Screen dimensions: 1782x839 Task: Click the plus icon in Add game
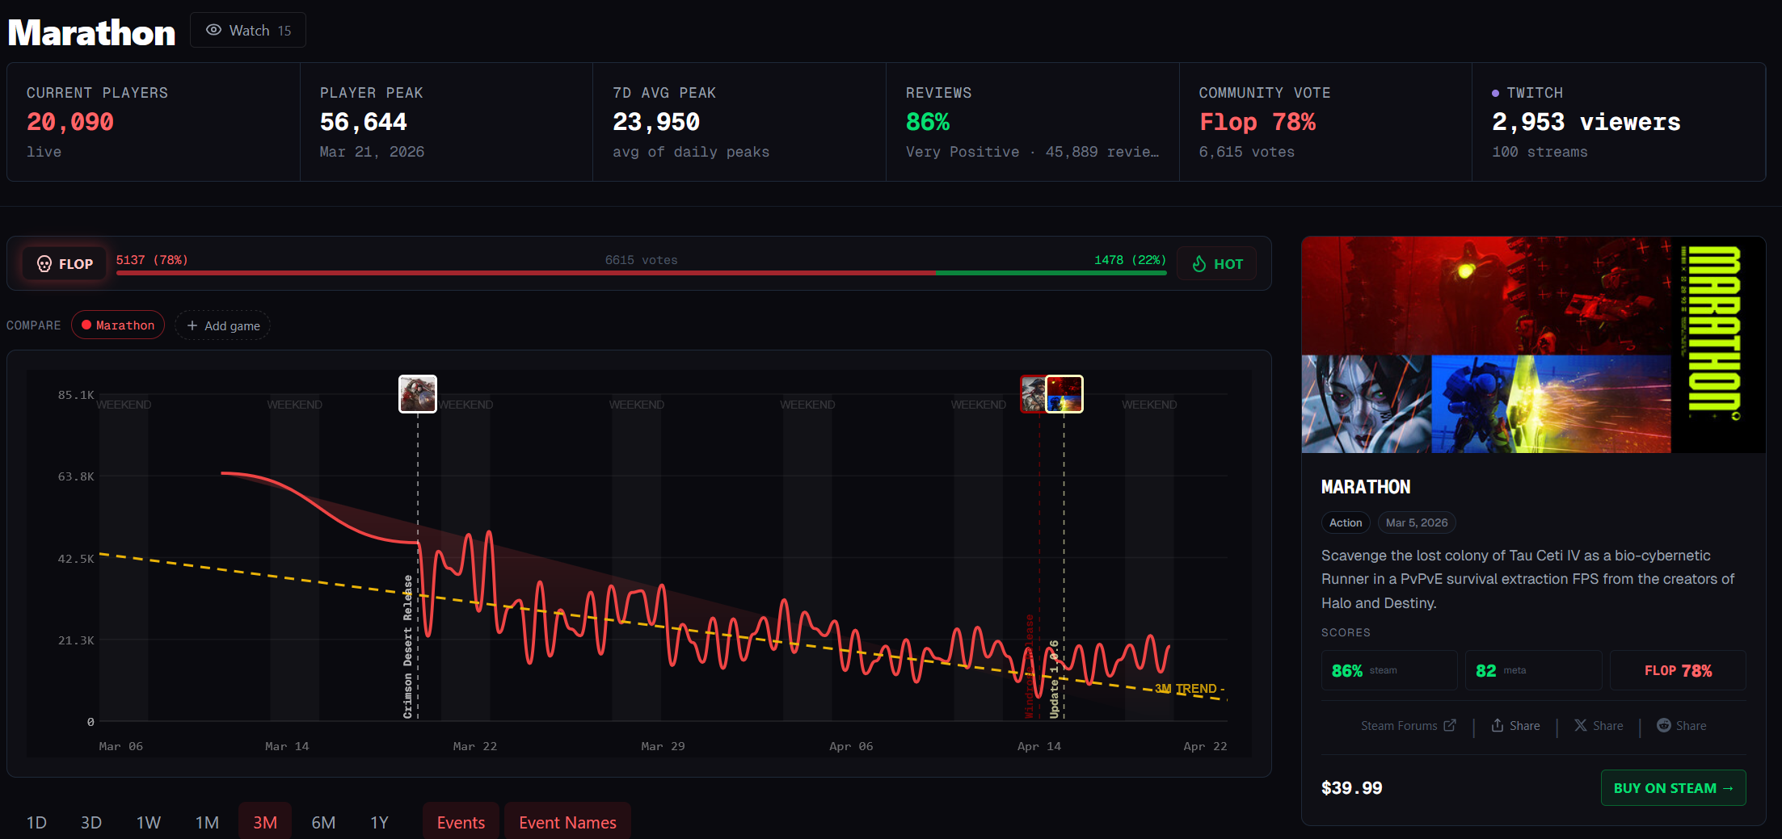click(192, 325)
